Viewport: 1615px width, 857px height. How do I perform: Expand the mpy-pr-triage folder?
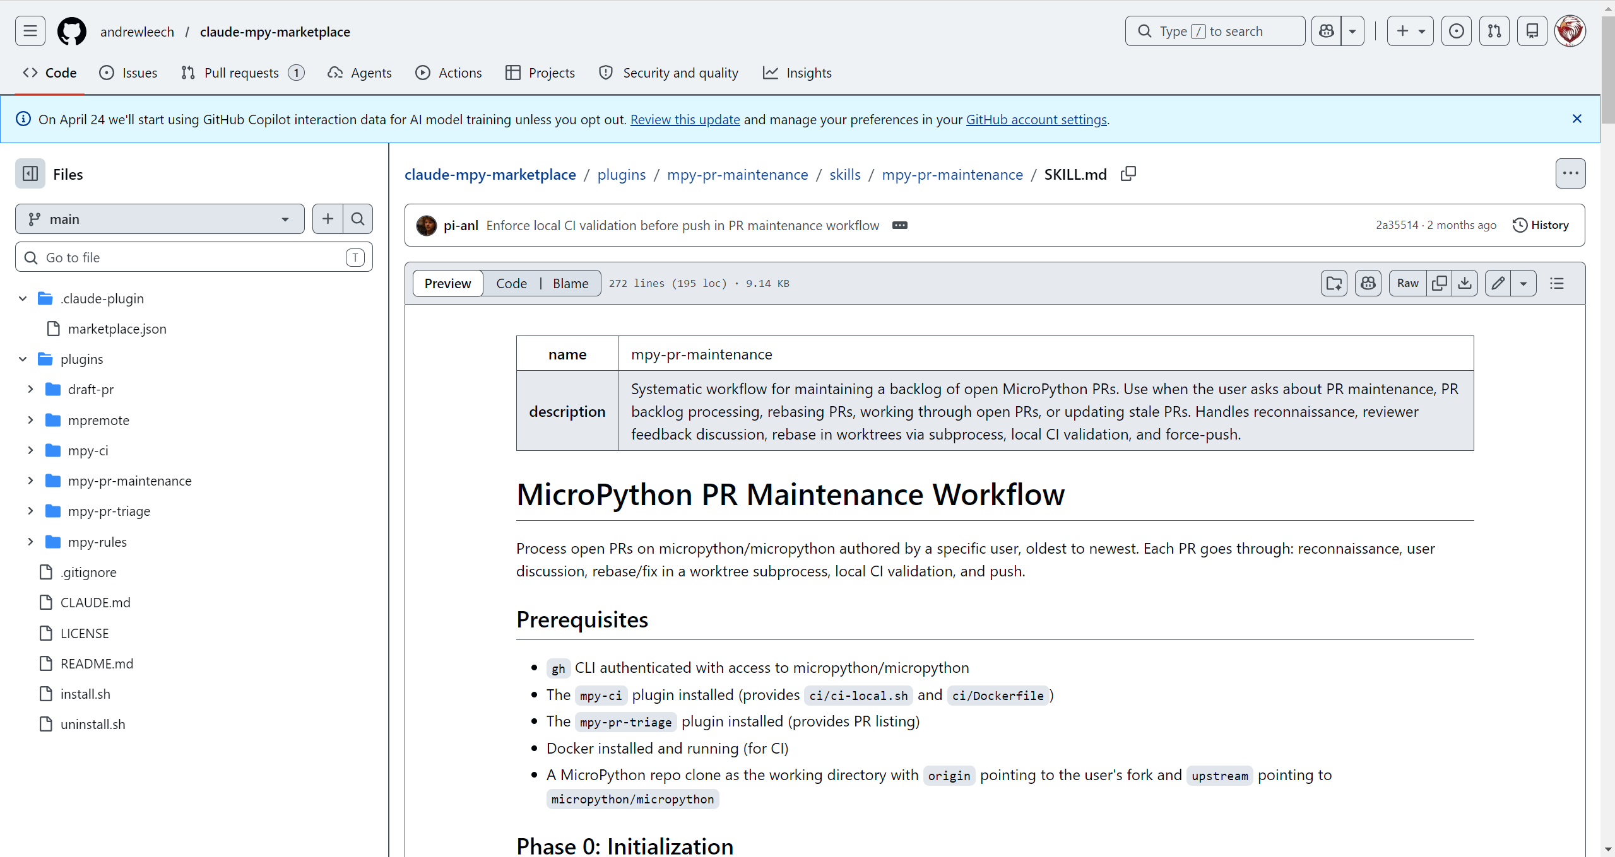point(30,511)
